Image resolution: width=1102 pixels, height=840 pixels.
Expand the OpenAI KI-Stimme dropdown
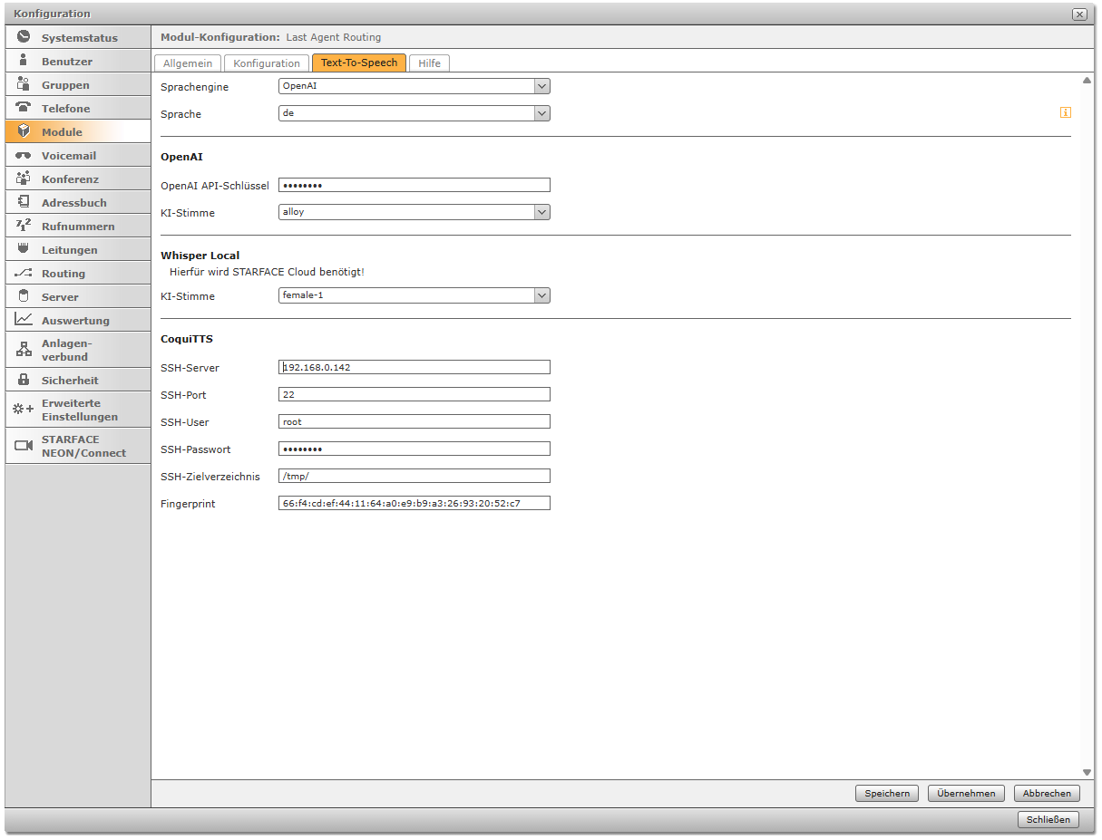[541, 212]
